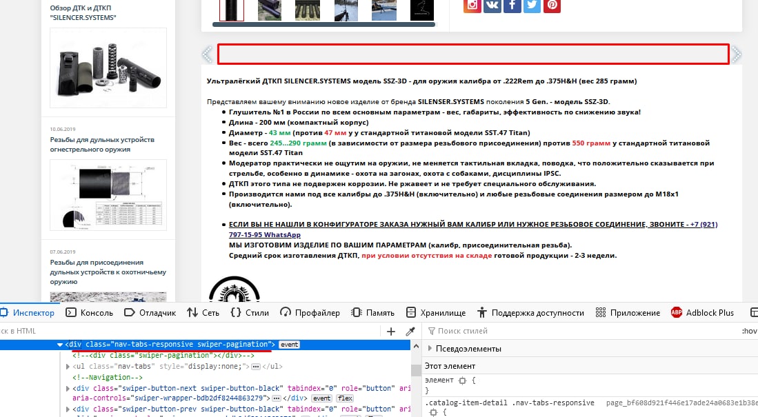Open article Резьбы для присоединения дульных устройств
The image size is (758, 417).
pos(108,272)
